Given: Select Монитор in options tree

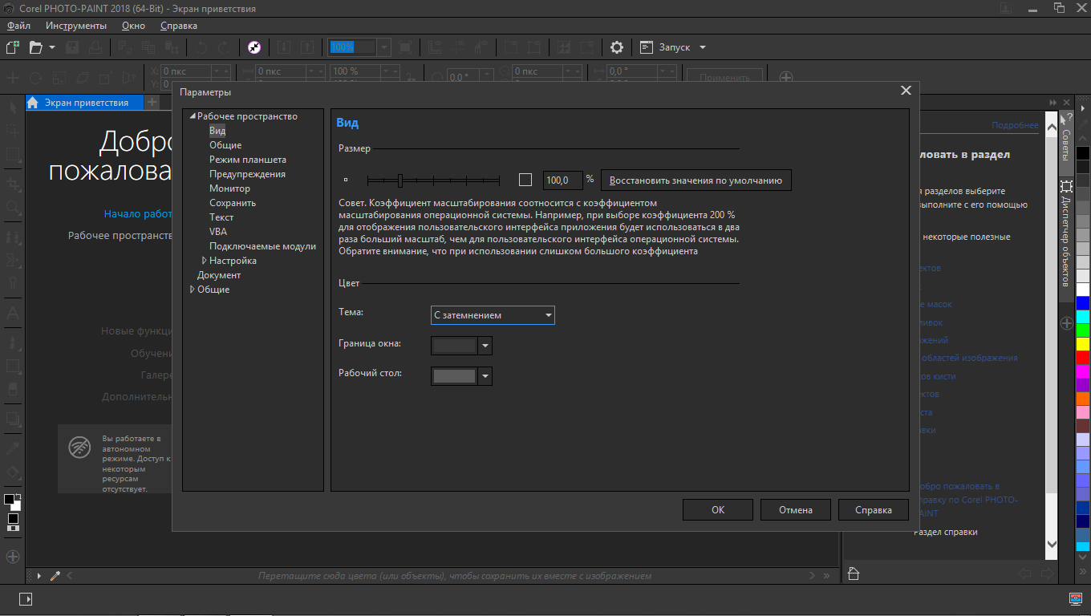Looking at the screenshot, I should click(229, 188).
